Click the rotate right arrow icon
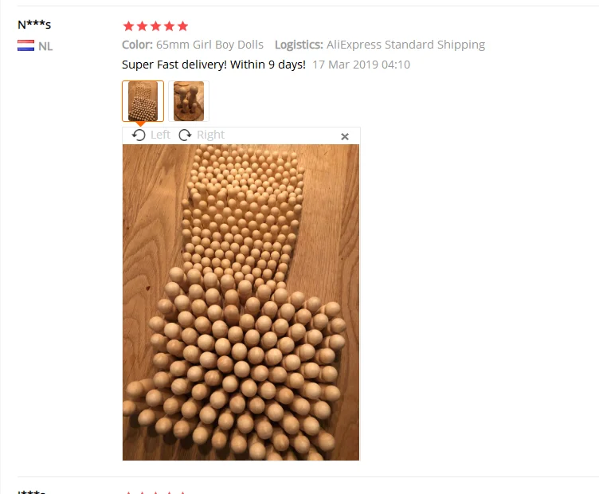The height and width of the screenshot is (494, 599). 185,135
